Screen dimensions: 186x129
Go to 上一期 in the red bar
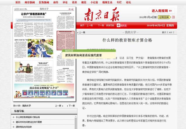click(x=90, y=25)
